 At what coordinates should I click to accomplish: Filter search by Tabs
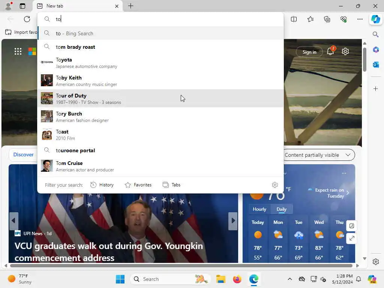pyautogui.click(x=171, y=185)
